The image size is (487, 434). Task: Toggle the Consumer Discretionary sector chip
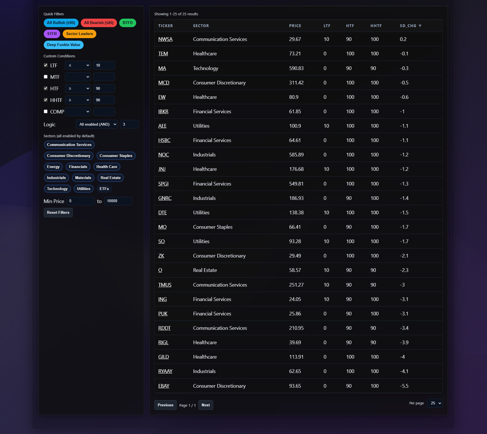pos(69,156)
